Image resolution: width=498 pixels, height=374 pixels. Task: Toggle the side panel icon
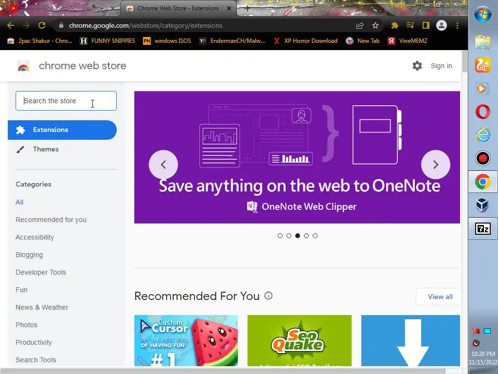tap(426, 25)
